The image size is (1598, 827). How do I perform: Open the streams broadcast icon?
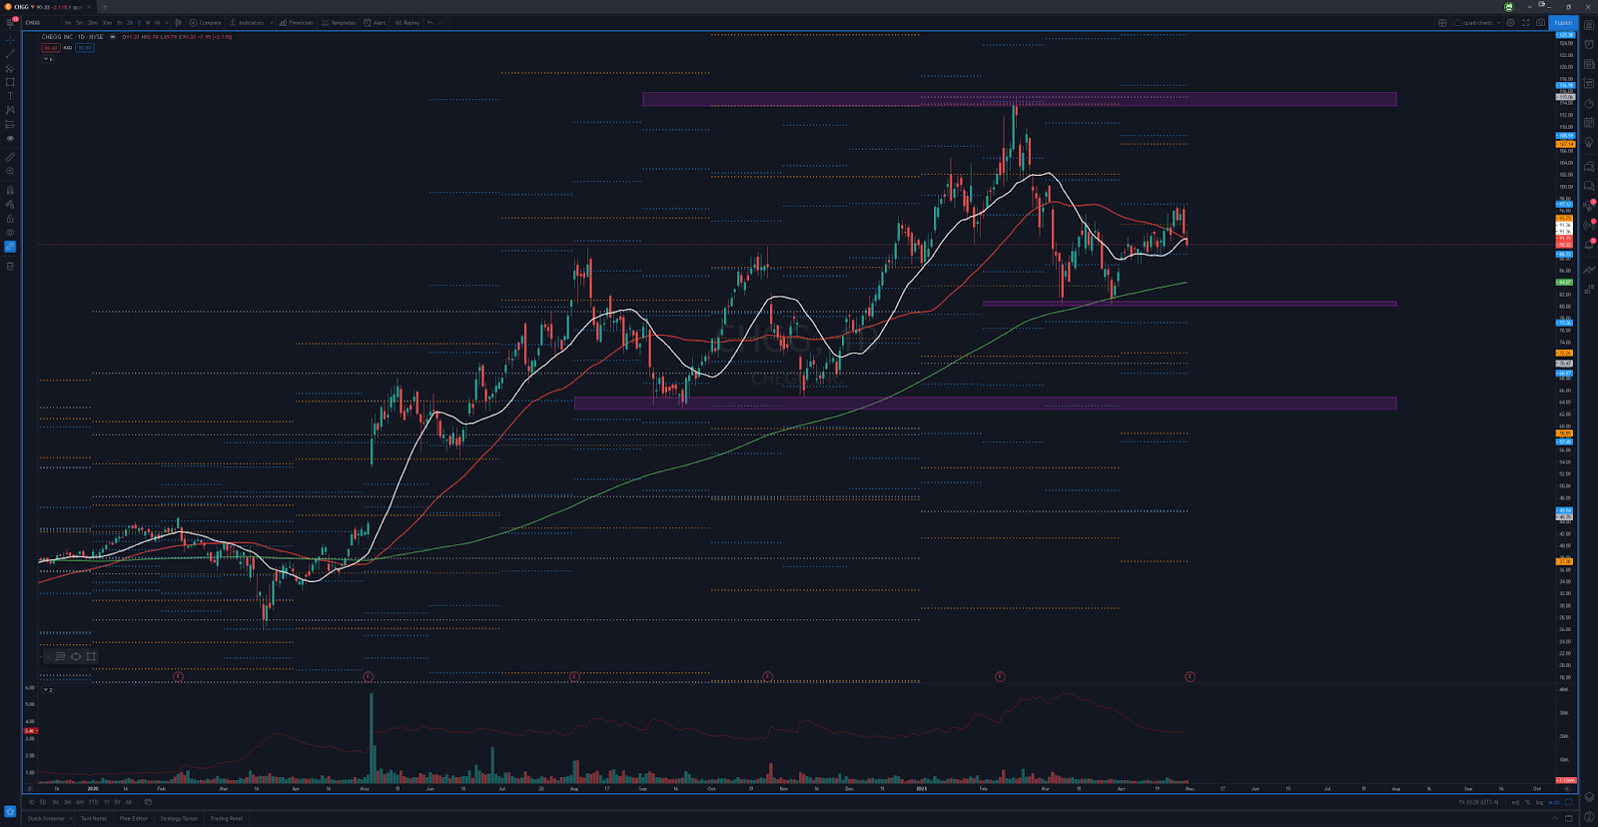(1589, 226)
